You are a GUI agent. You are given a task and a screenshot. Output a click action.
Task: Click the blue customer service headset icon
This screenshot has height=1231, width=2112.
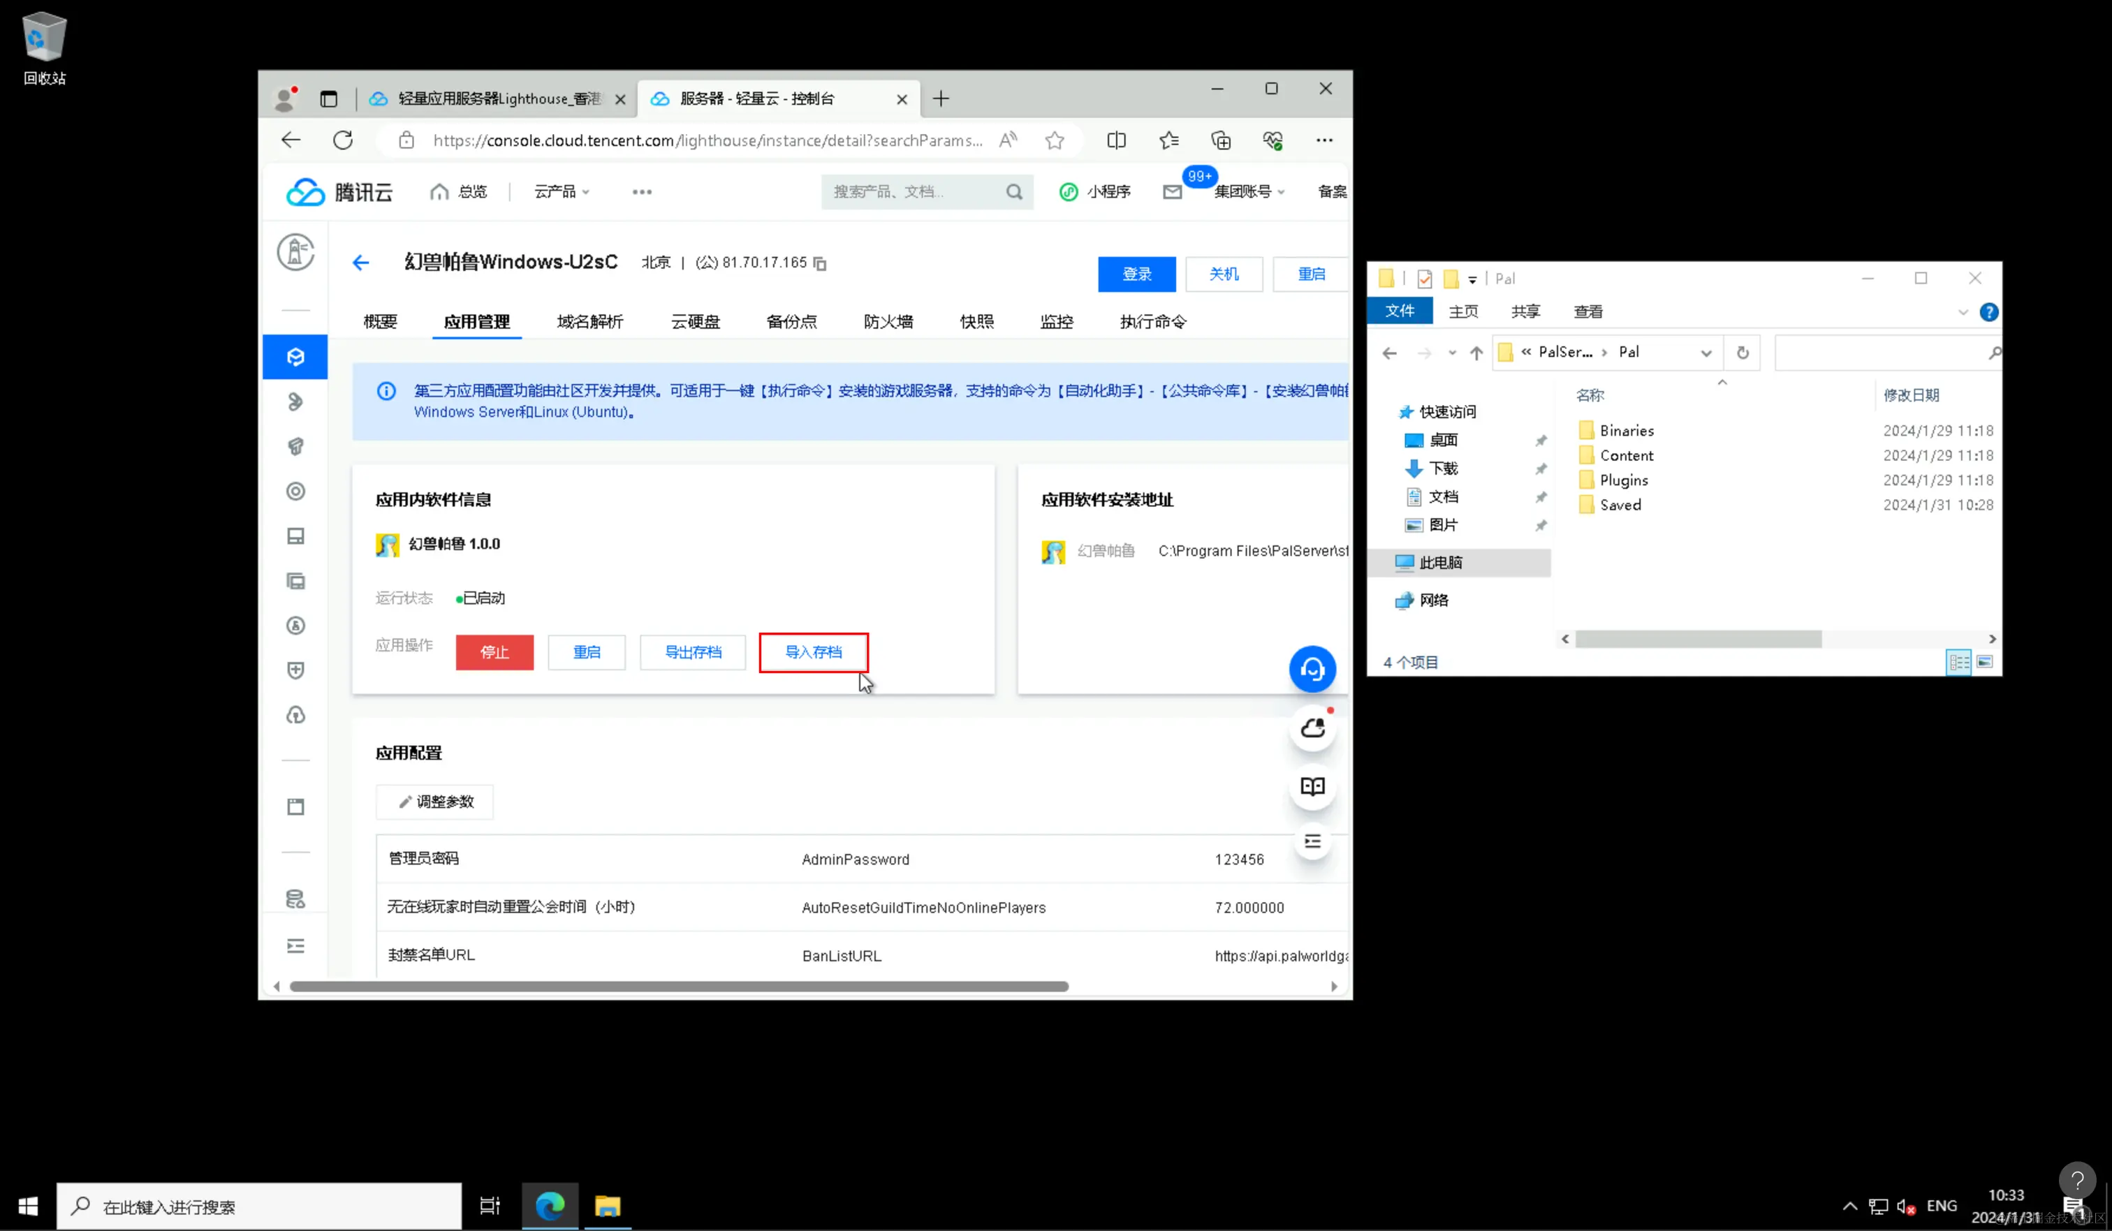pyautogui.click(x=1312, y=669)
